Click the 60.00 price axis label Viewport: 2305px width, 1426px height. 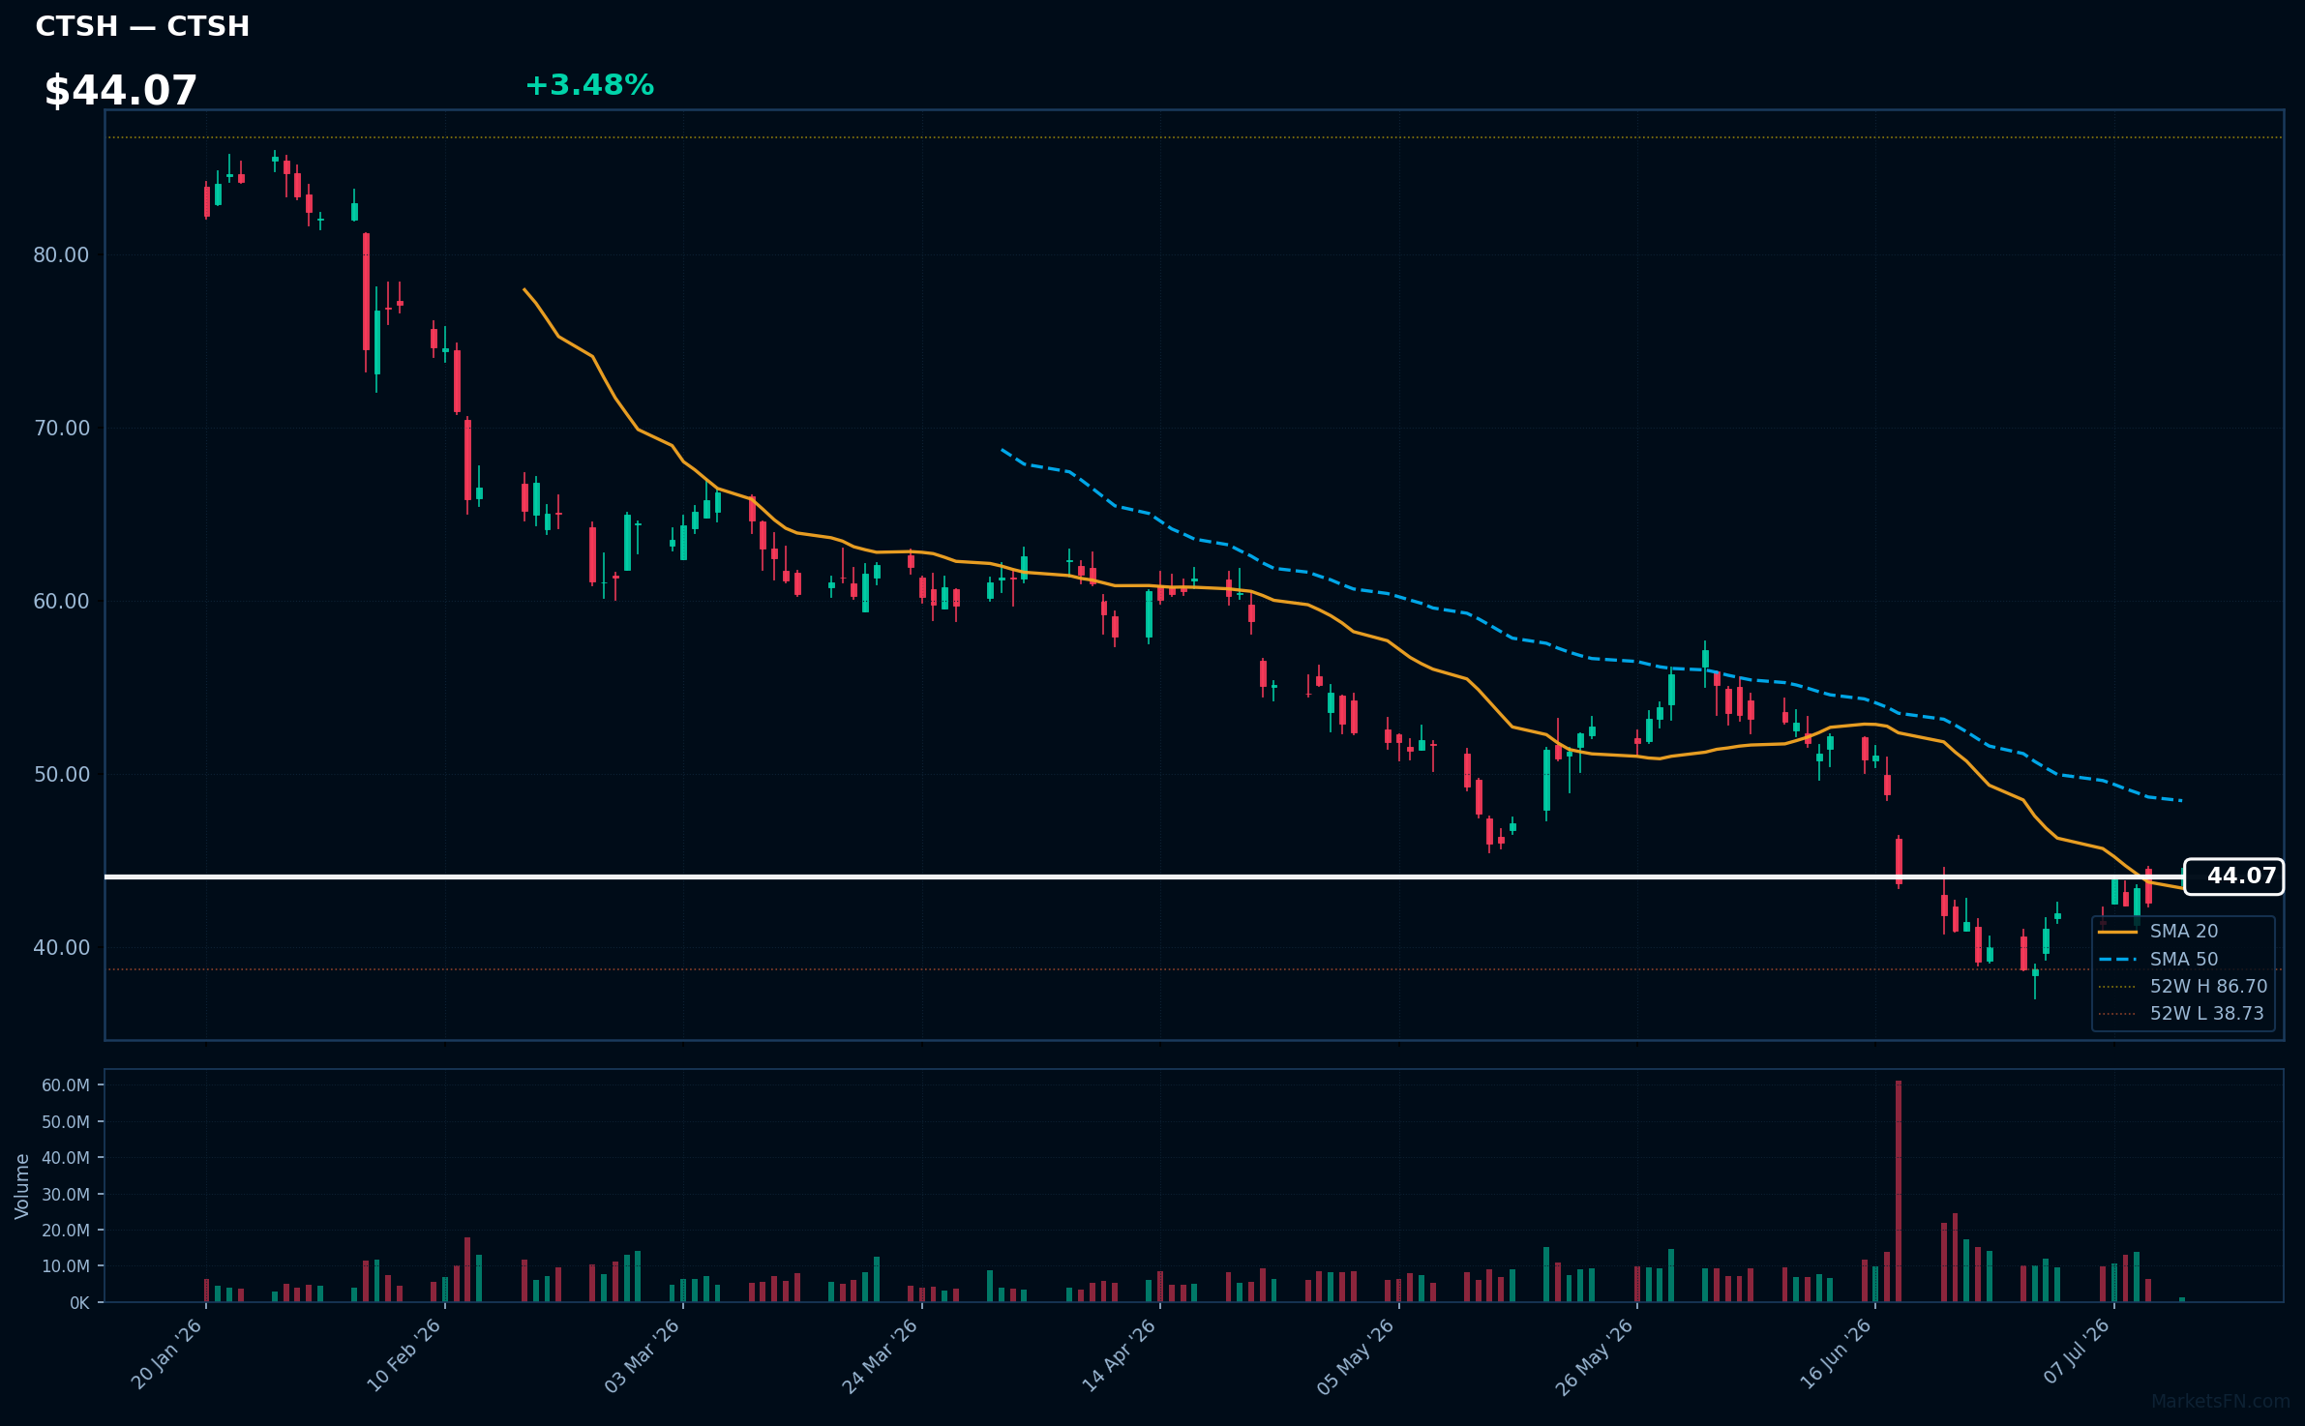pos(61,602)
